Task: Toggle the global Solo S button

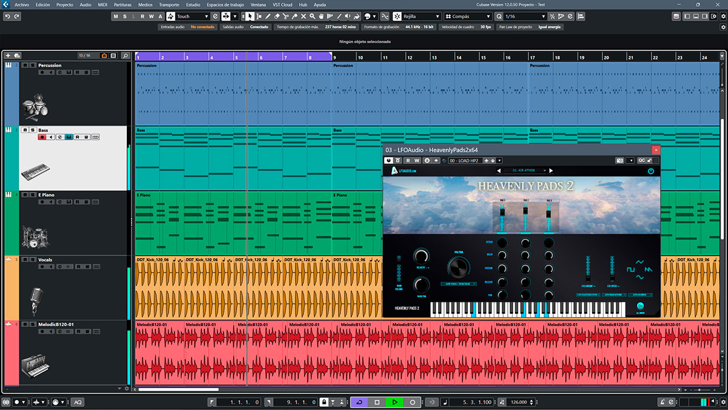Action: [124, 16]
